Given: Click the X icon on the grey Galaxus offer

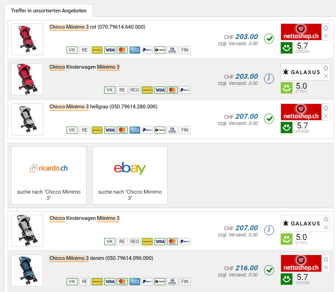Looking at the screenshot, I should coord(326,227).
